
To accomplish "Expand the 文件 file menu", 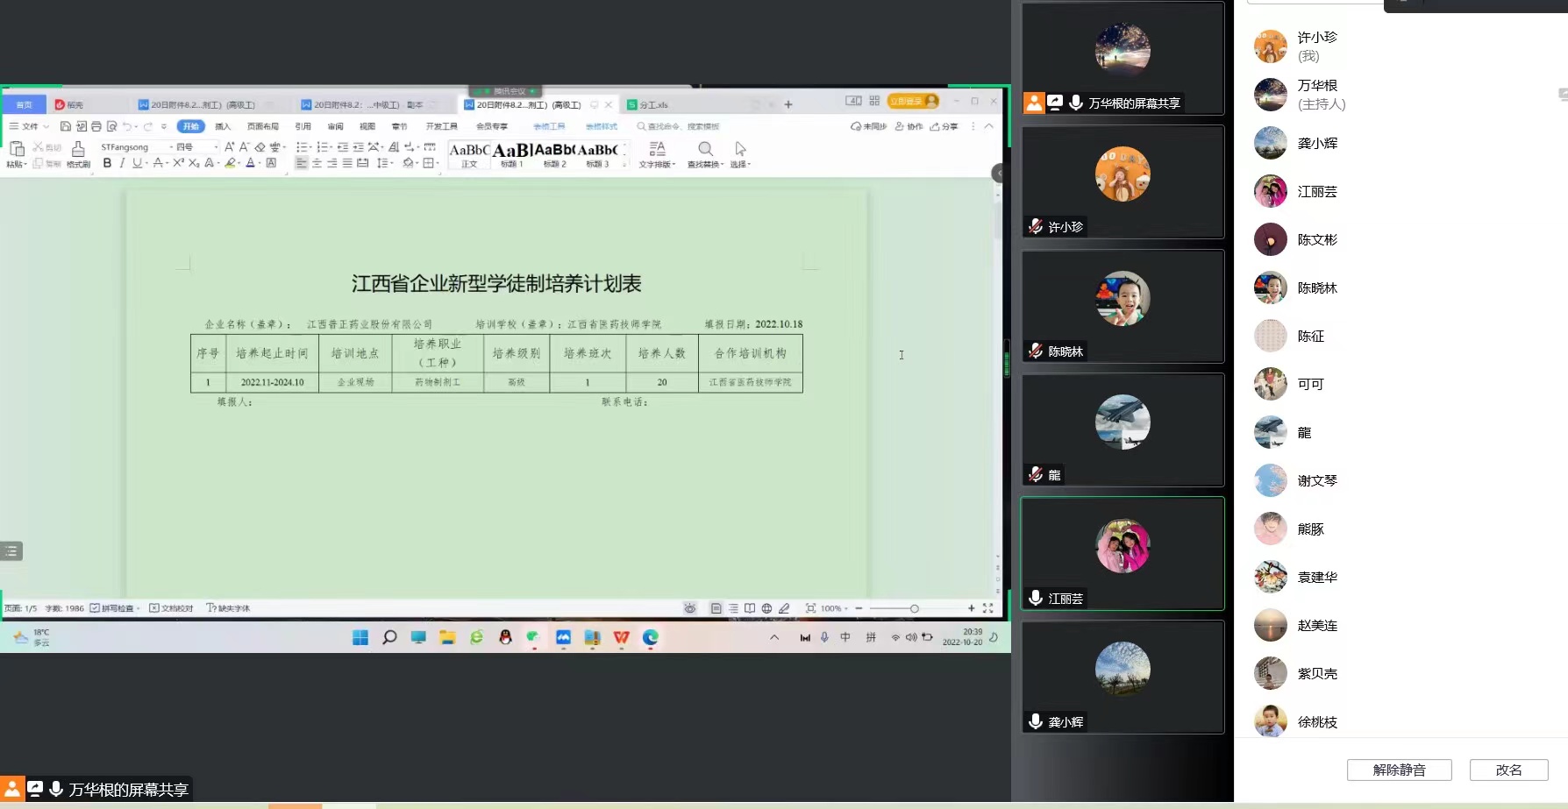I will (x=28, y=126).
